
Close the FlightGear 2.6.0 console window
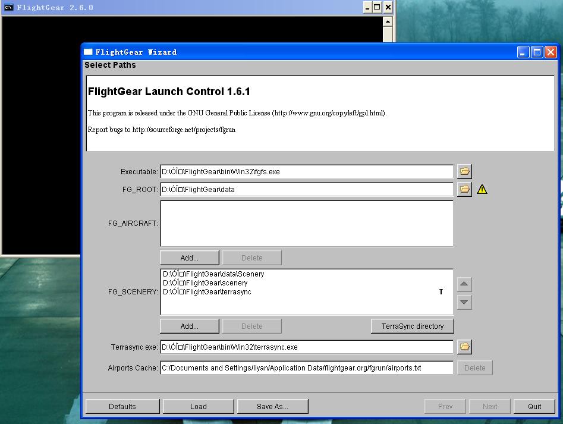[388, 7]
